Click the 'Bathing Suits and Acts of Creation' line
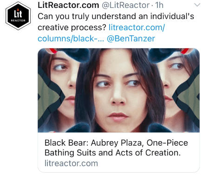This screenshot has width=209, height=175. (112, 153)
